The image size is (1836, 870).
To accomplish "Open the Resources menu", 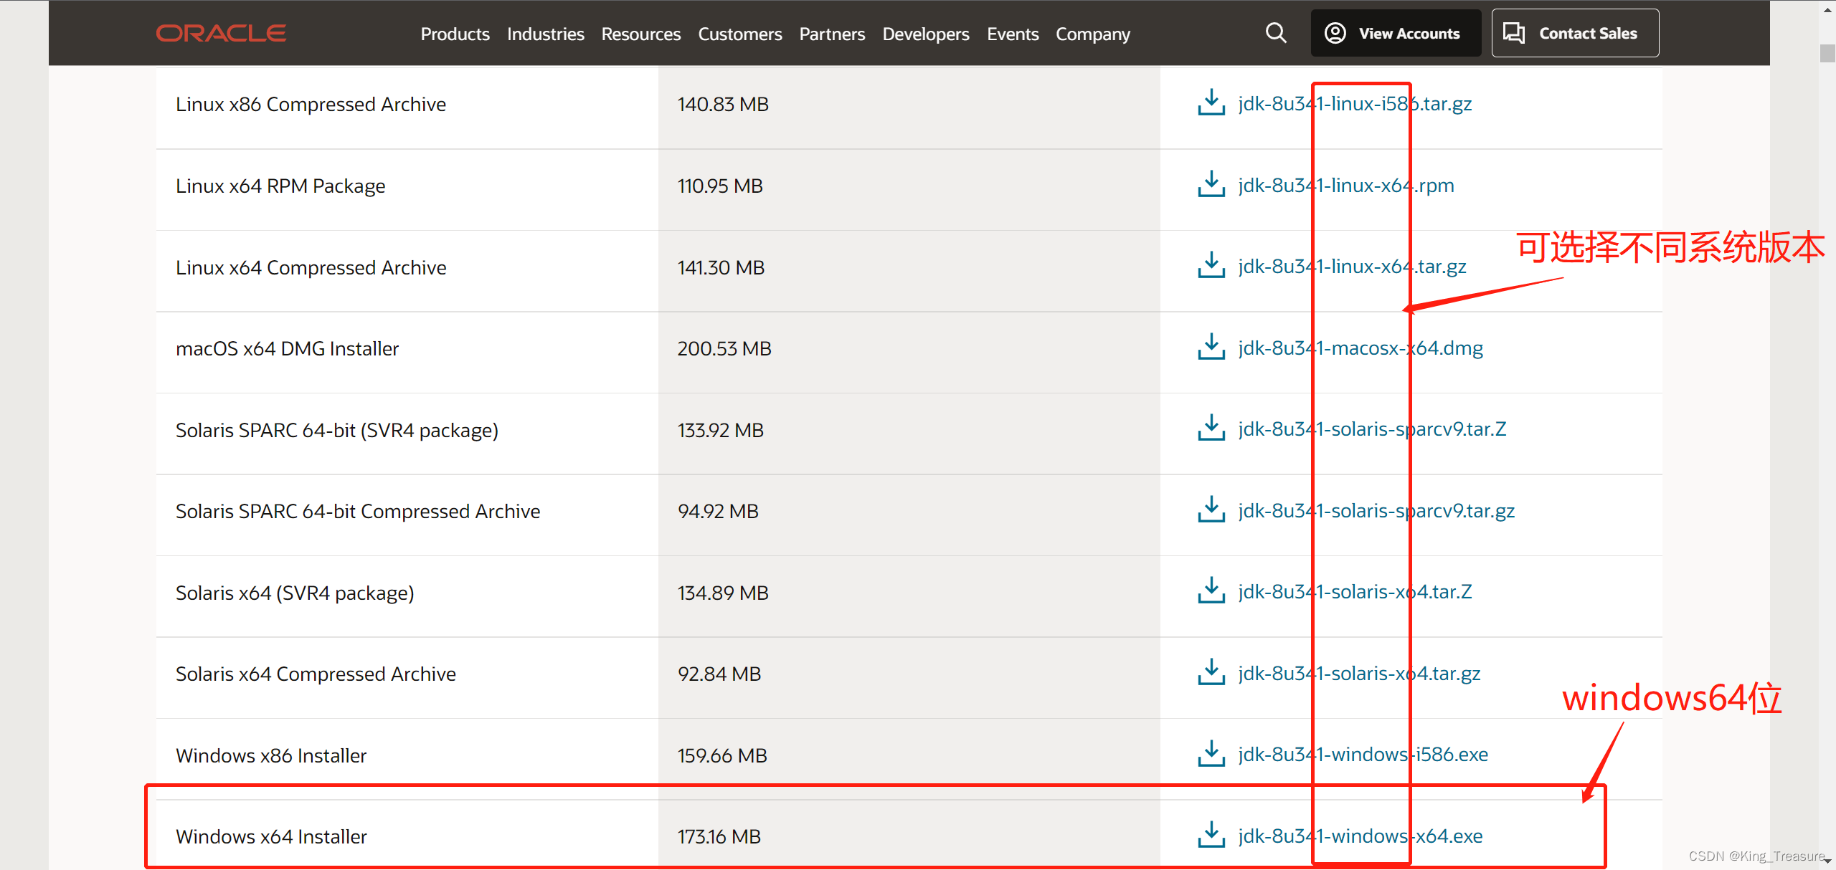I will (640, 34).
